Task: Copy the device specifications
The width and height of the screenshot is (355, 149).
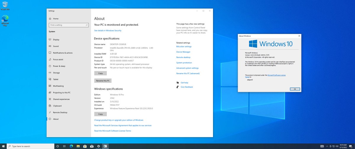Action: tap(100, 73)
